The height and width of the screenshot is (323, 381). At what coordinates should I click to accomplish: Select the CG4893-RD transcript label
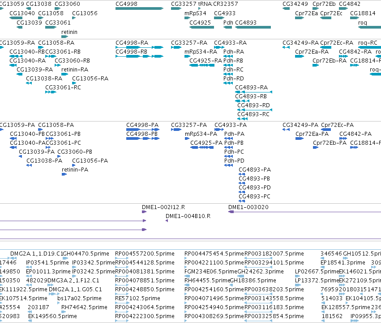[x=253, y=105]
